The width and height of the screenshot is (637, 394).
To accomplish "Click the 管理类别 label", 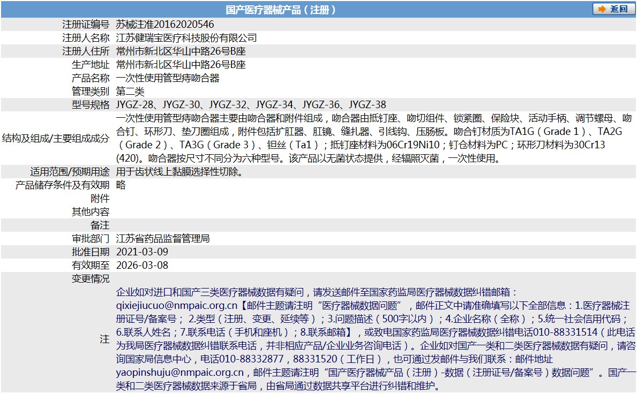I will click(x=91, y=92).
